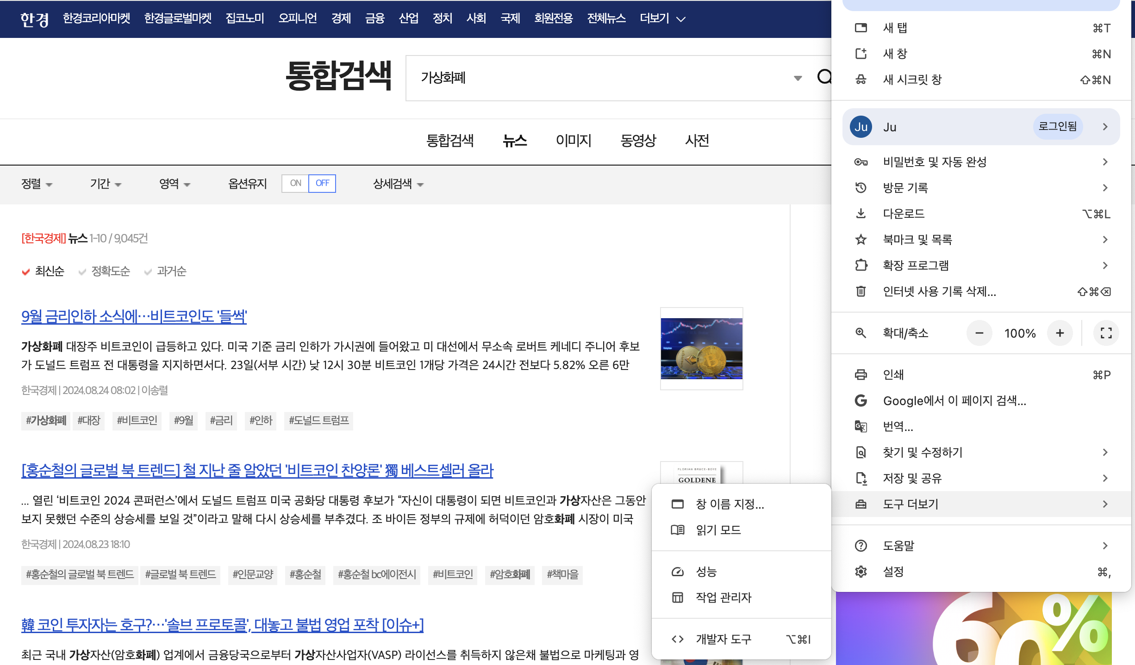
Task: Select the 정확도순 sort option
Action: tap(110, 271)
